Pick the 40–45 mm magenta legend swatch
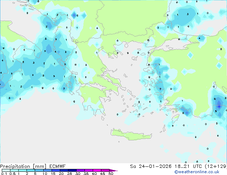 point(97,170)
